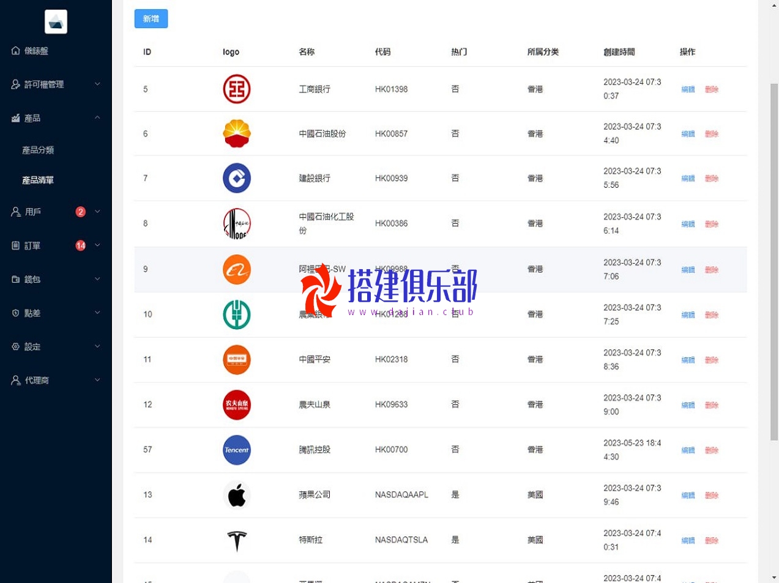Click the 產品 chart icon in sidebar
This screenshot has width=779, height=583.
(16, 118)
